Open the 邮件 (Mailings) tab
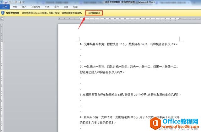 [x=57, y=6]
